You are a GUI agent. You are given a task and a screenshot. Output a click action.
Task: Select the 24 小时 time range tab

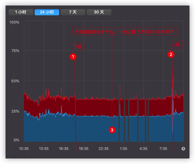click(47, 12)
